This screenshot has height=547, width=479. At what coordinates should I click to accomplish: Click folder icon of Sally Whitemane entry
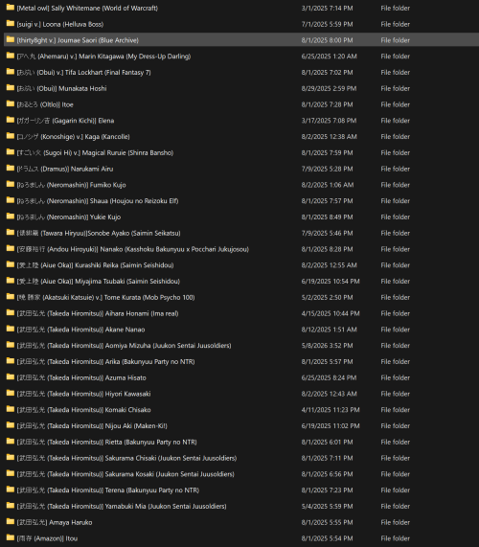pyautogui.click(x=11, y=8)
